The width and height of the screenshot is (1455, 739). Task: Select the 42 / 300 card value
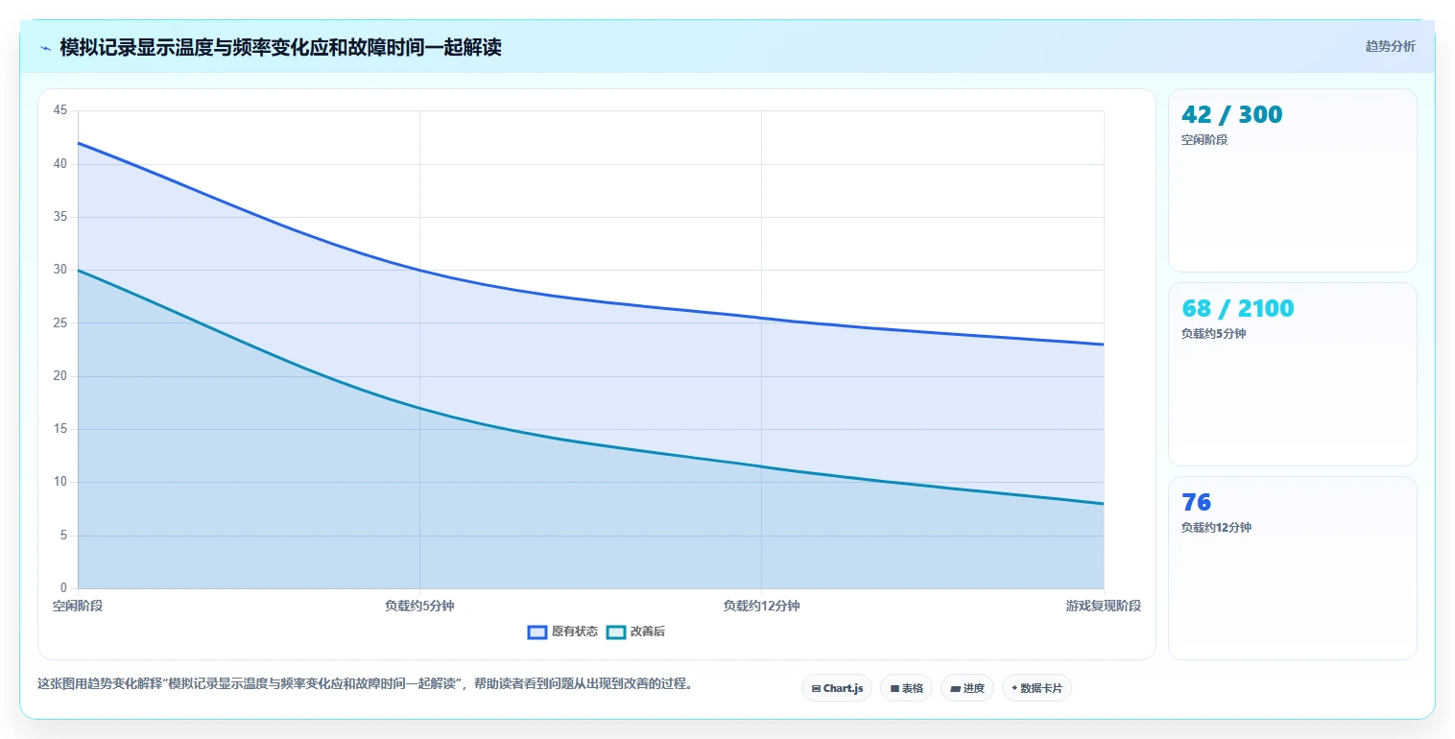click(1231, 114)
